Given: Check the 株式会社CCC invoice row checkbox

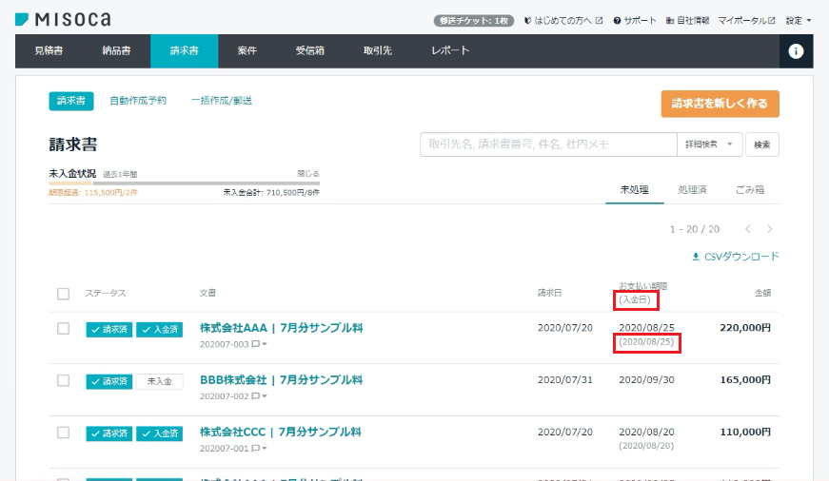Looking at the screenshot, I should (64, 433).
